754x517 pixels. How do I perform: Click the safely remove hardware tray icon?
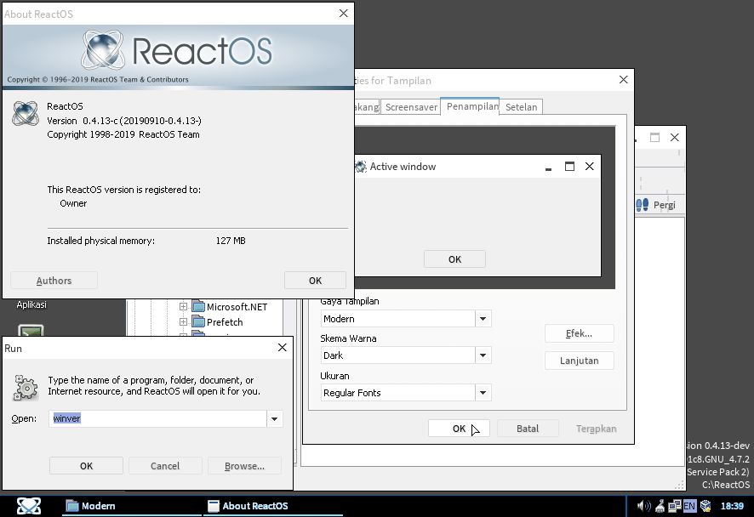point(660,505)
